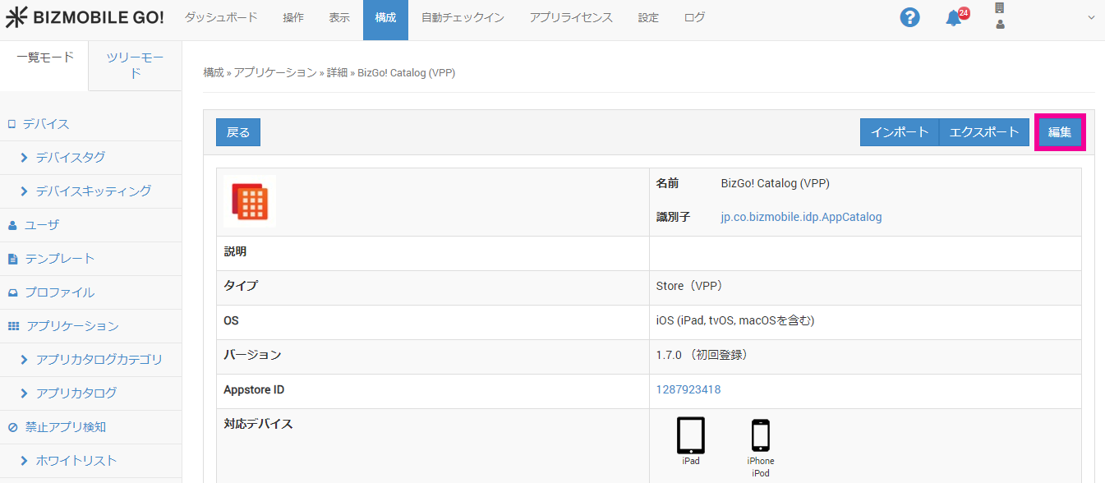Open Appstore ID 1287923418 link
This screenshot has width=1105, height=483.
pos(688,389)
